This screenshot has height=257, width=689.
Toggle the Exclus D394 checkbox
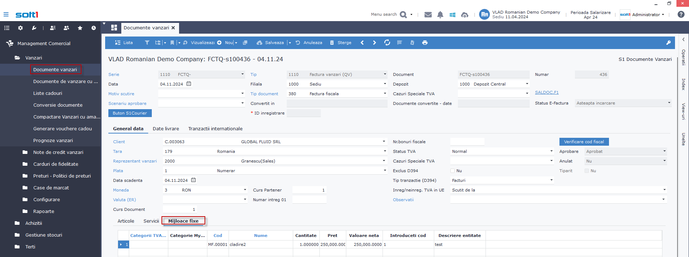453,171
